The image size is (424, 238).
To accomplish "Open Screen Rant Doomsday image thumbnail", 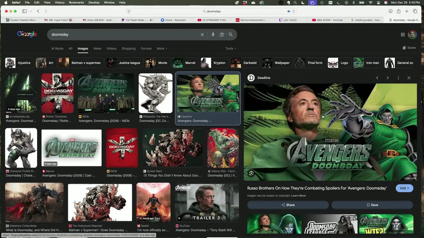I will point(172,148).
